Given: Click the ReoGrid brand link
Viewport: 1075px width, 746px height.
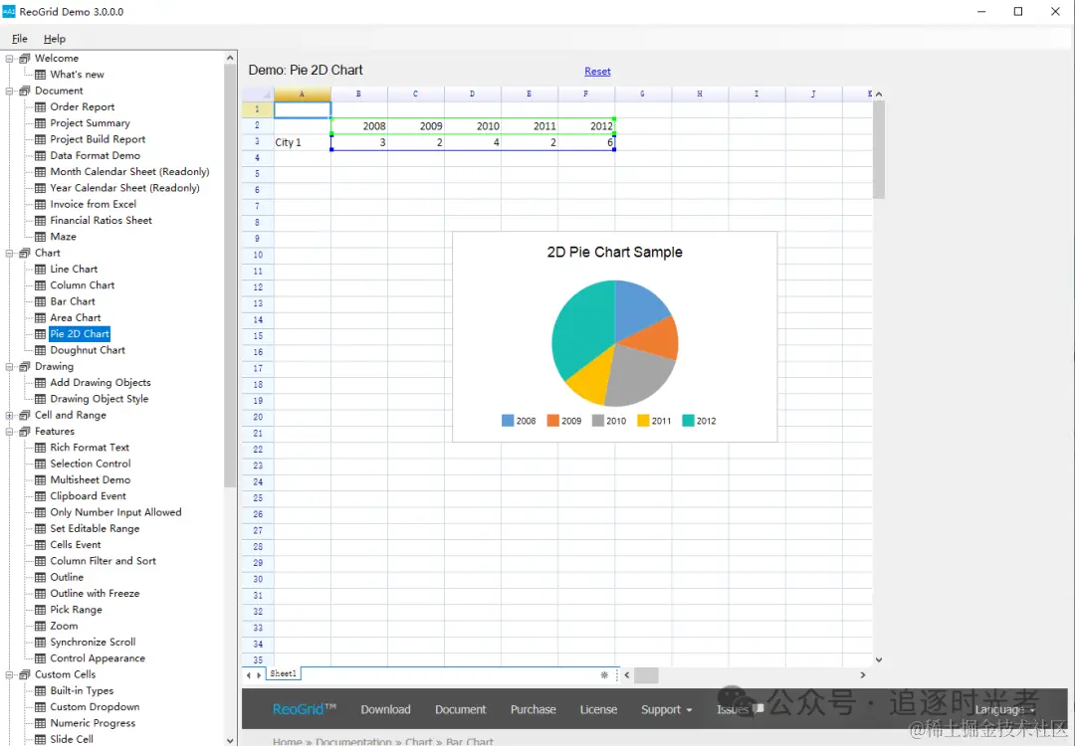Looking at the screenshot, I should (305, 709).
